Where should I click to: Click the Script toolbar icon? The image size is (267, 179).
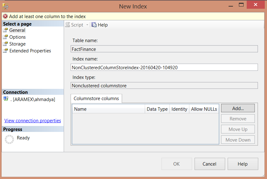click(x=67, y=25)
